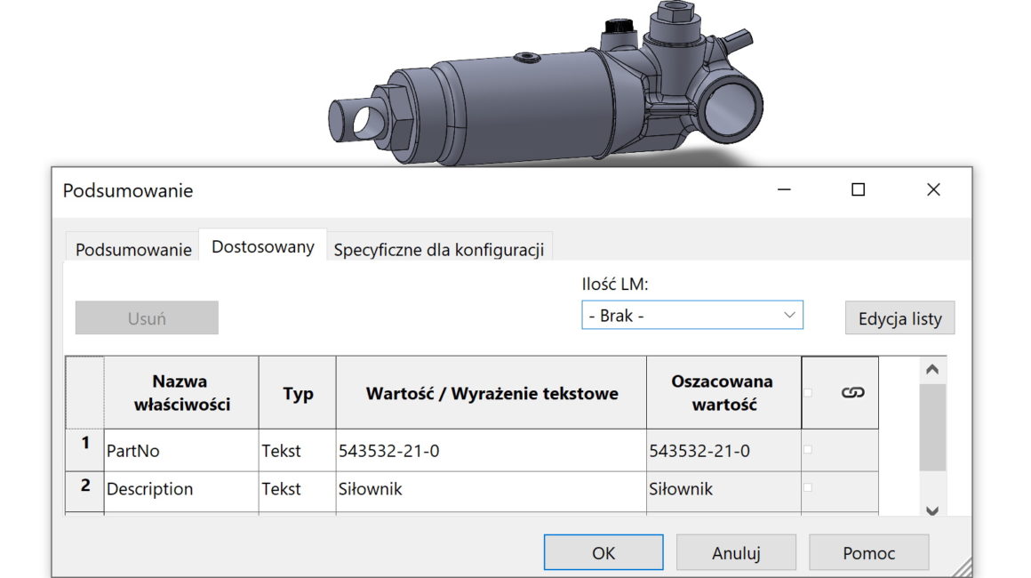This screenshot has height=578, width=1031.
Task: Select the Dostosowany tab
Action: (x=263, y=246)
